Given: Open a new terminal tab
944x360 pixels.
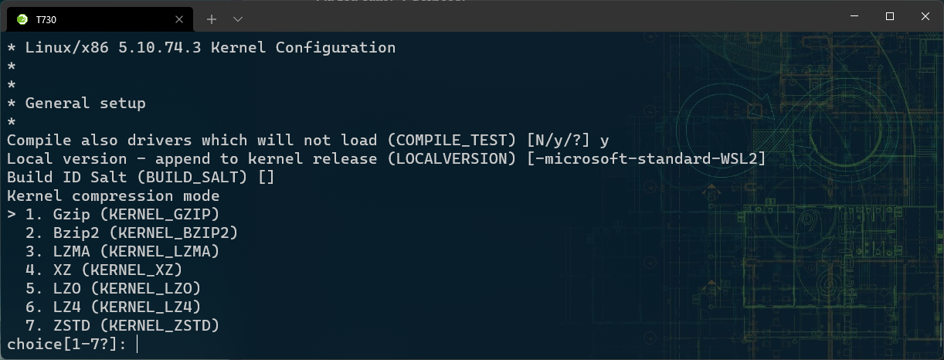Looking at the screenshot, I should click(x=212, y=19).
